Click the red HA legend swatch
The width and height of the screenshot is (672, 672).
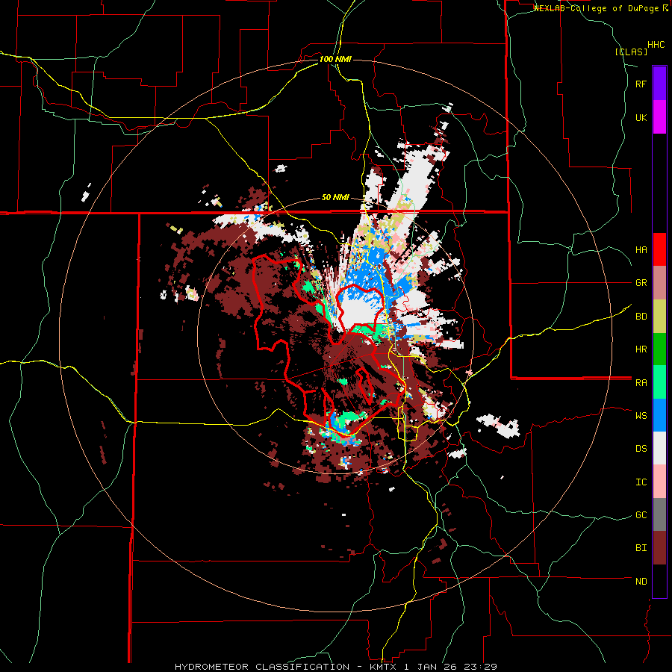(659, 249)
